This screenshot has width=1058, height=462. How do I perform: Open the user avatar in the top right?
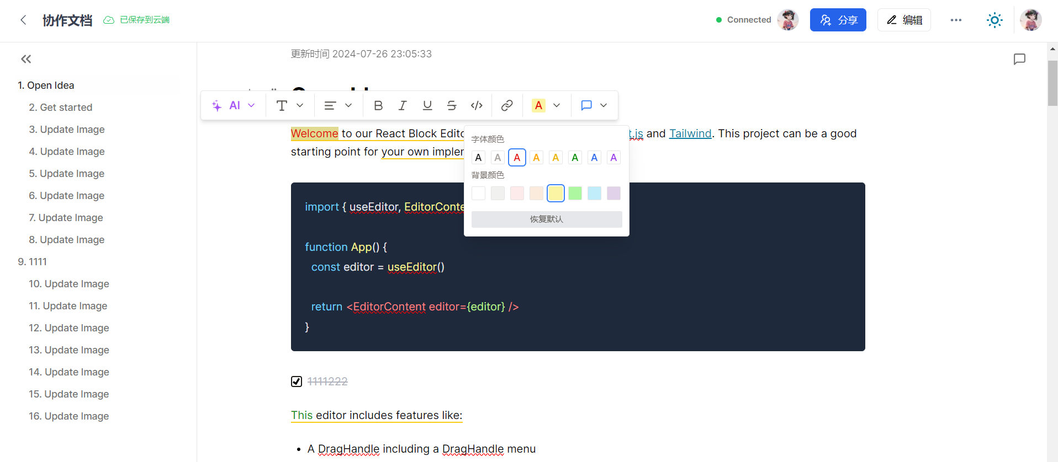click(1030, 20)
